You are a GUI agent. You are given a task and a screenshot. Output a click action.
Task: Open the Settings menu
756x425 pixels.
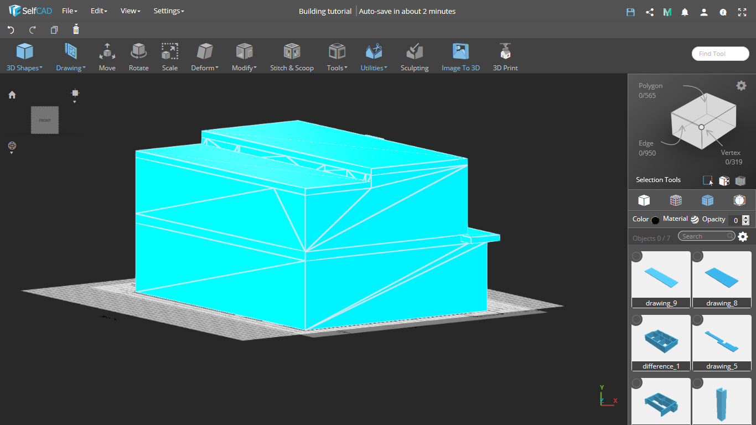169,11
